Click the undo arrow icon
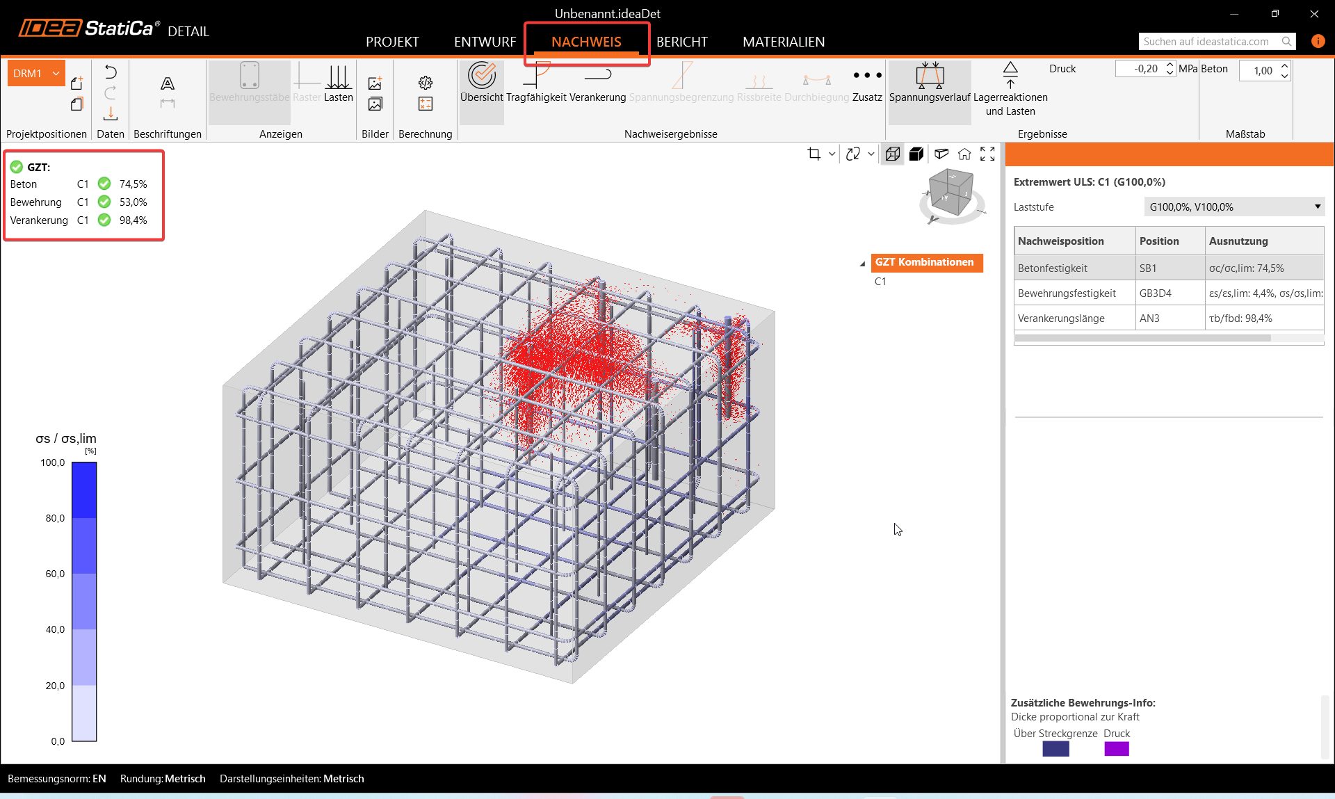Viewport: 1335px width, 799px height. (x=111, y=72)
